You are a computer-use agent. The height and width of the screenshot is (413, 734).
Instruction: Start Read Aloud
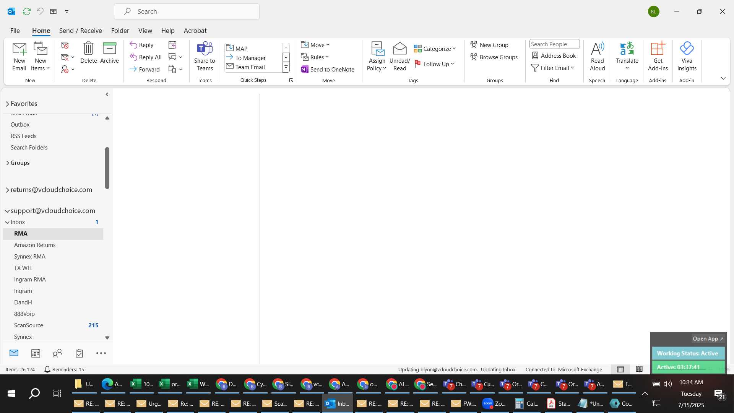click(597, 57)
